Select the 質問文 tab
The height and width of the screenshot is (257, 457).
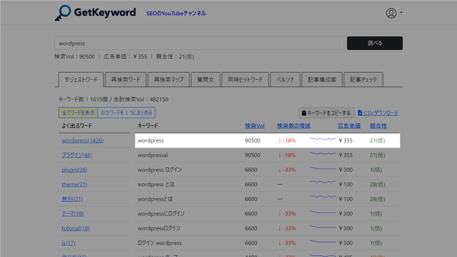point(206,79)
